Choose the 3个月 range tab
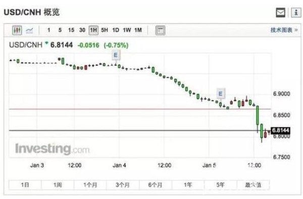Viewport: 303px width, 199px height. coord(123,185)
